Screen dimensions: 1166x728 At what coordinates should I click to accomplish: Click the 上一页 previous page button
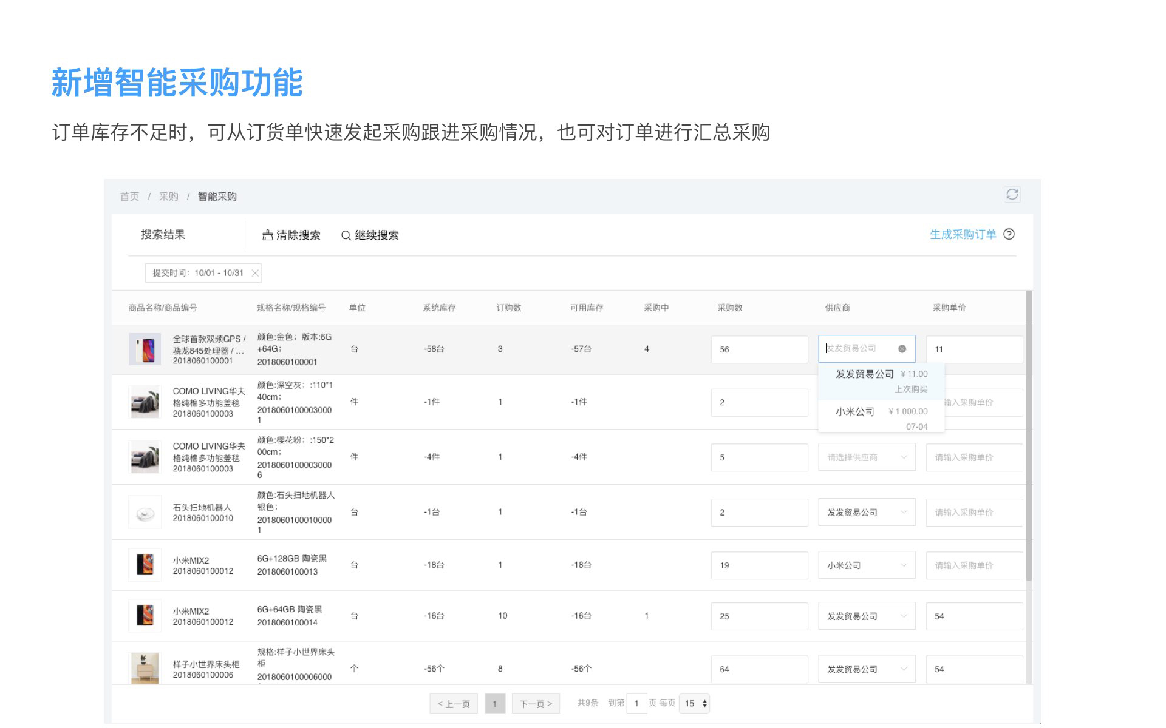[x=454, y=704]
